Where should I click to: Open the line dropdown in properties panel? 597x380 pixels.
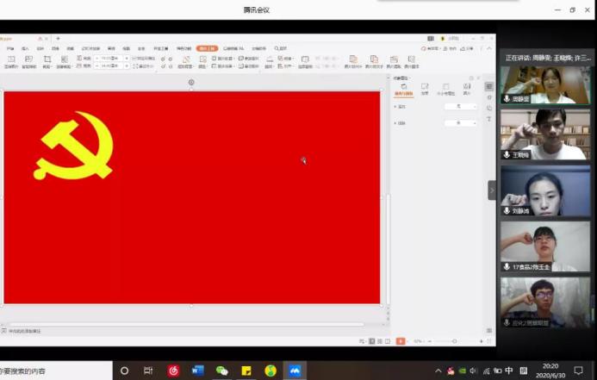click(x=460, y=123)
